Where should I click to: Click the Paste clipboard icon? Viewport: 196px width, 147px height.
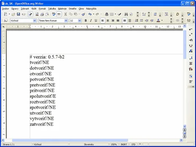click(76, 14)
